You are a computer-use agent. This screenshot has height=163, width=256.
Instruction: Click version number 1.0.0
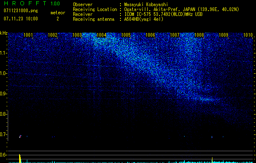pos(55,4)
